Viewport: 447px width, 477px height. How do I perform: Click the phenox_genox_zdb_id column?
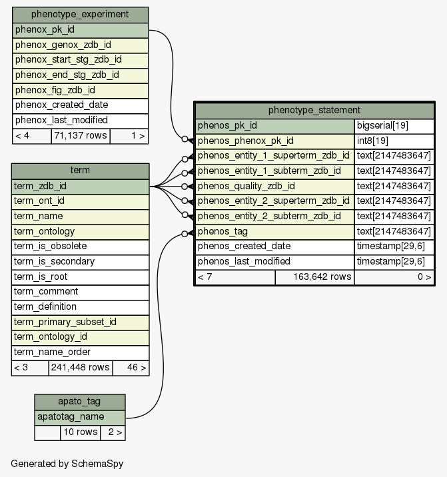click(x=80, y=45)
